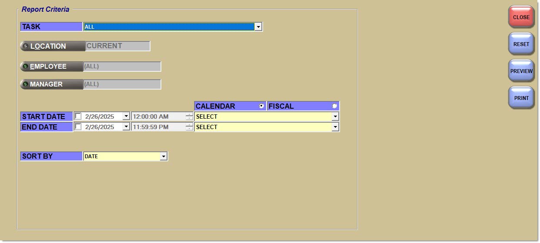540x243 pixels.
Task: Open the end date calendar dropdown
Action: pos(126,127)
